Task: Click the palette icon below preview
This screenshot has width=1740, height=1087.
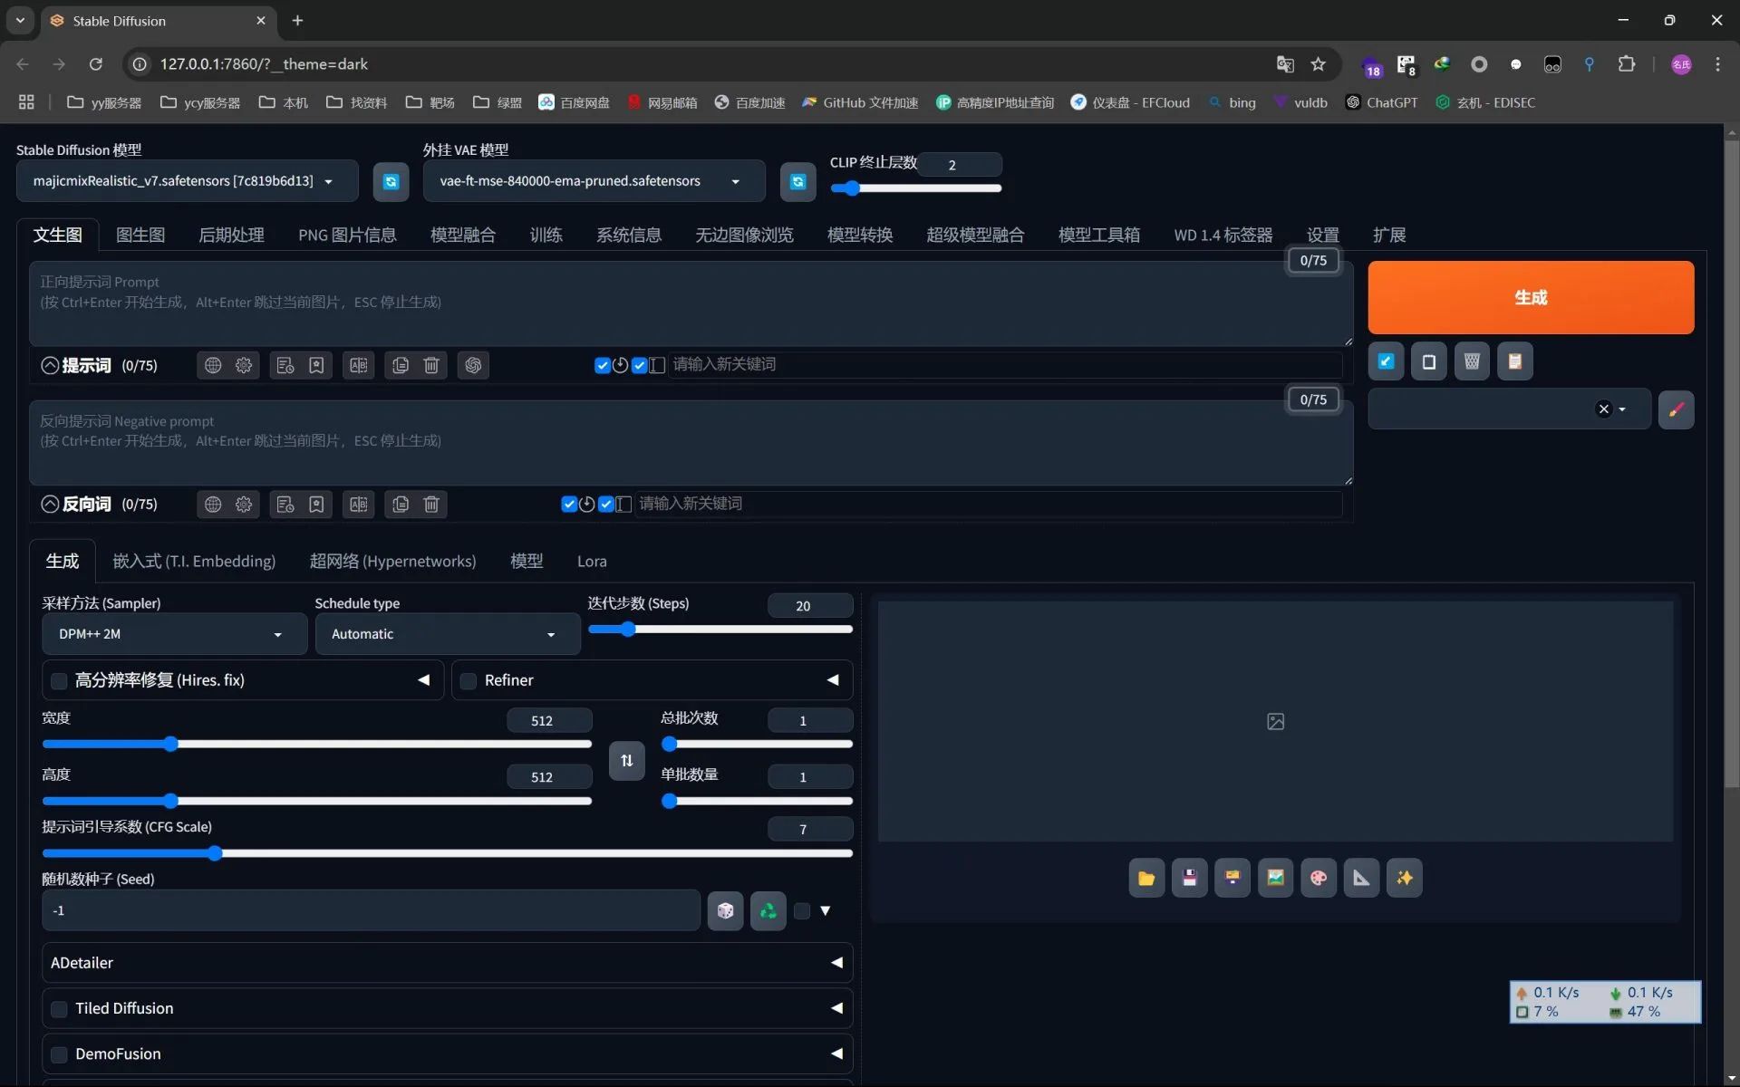Action: point(1319,878)
